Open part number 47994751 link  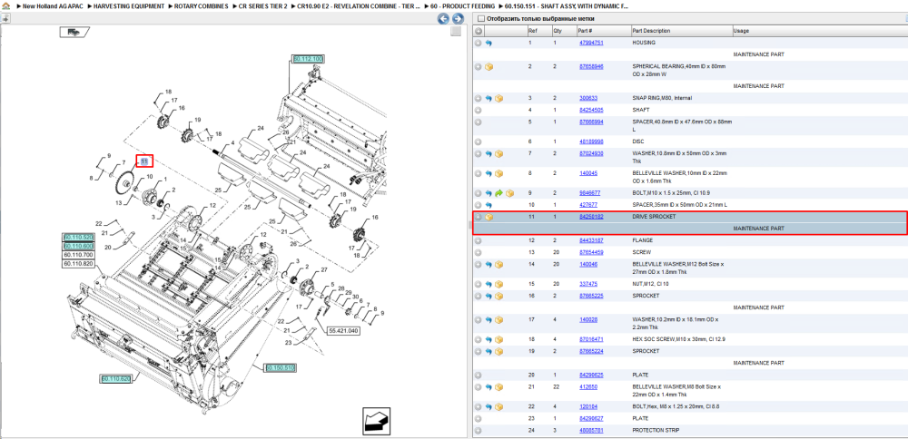(591, 43)
